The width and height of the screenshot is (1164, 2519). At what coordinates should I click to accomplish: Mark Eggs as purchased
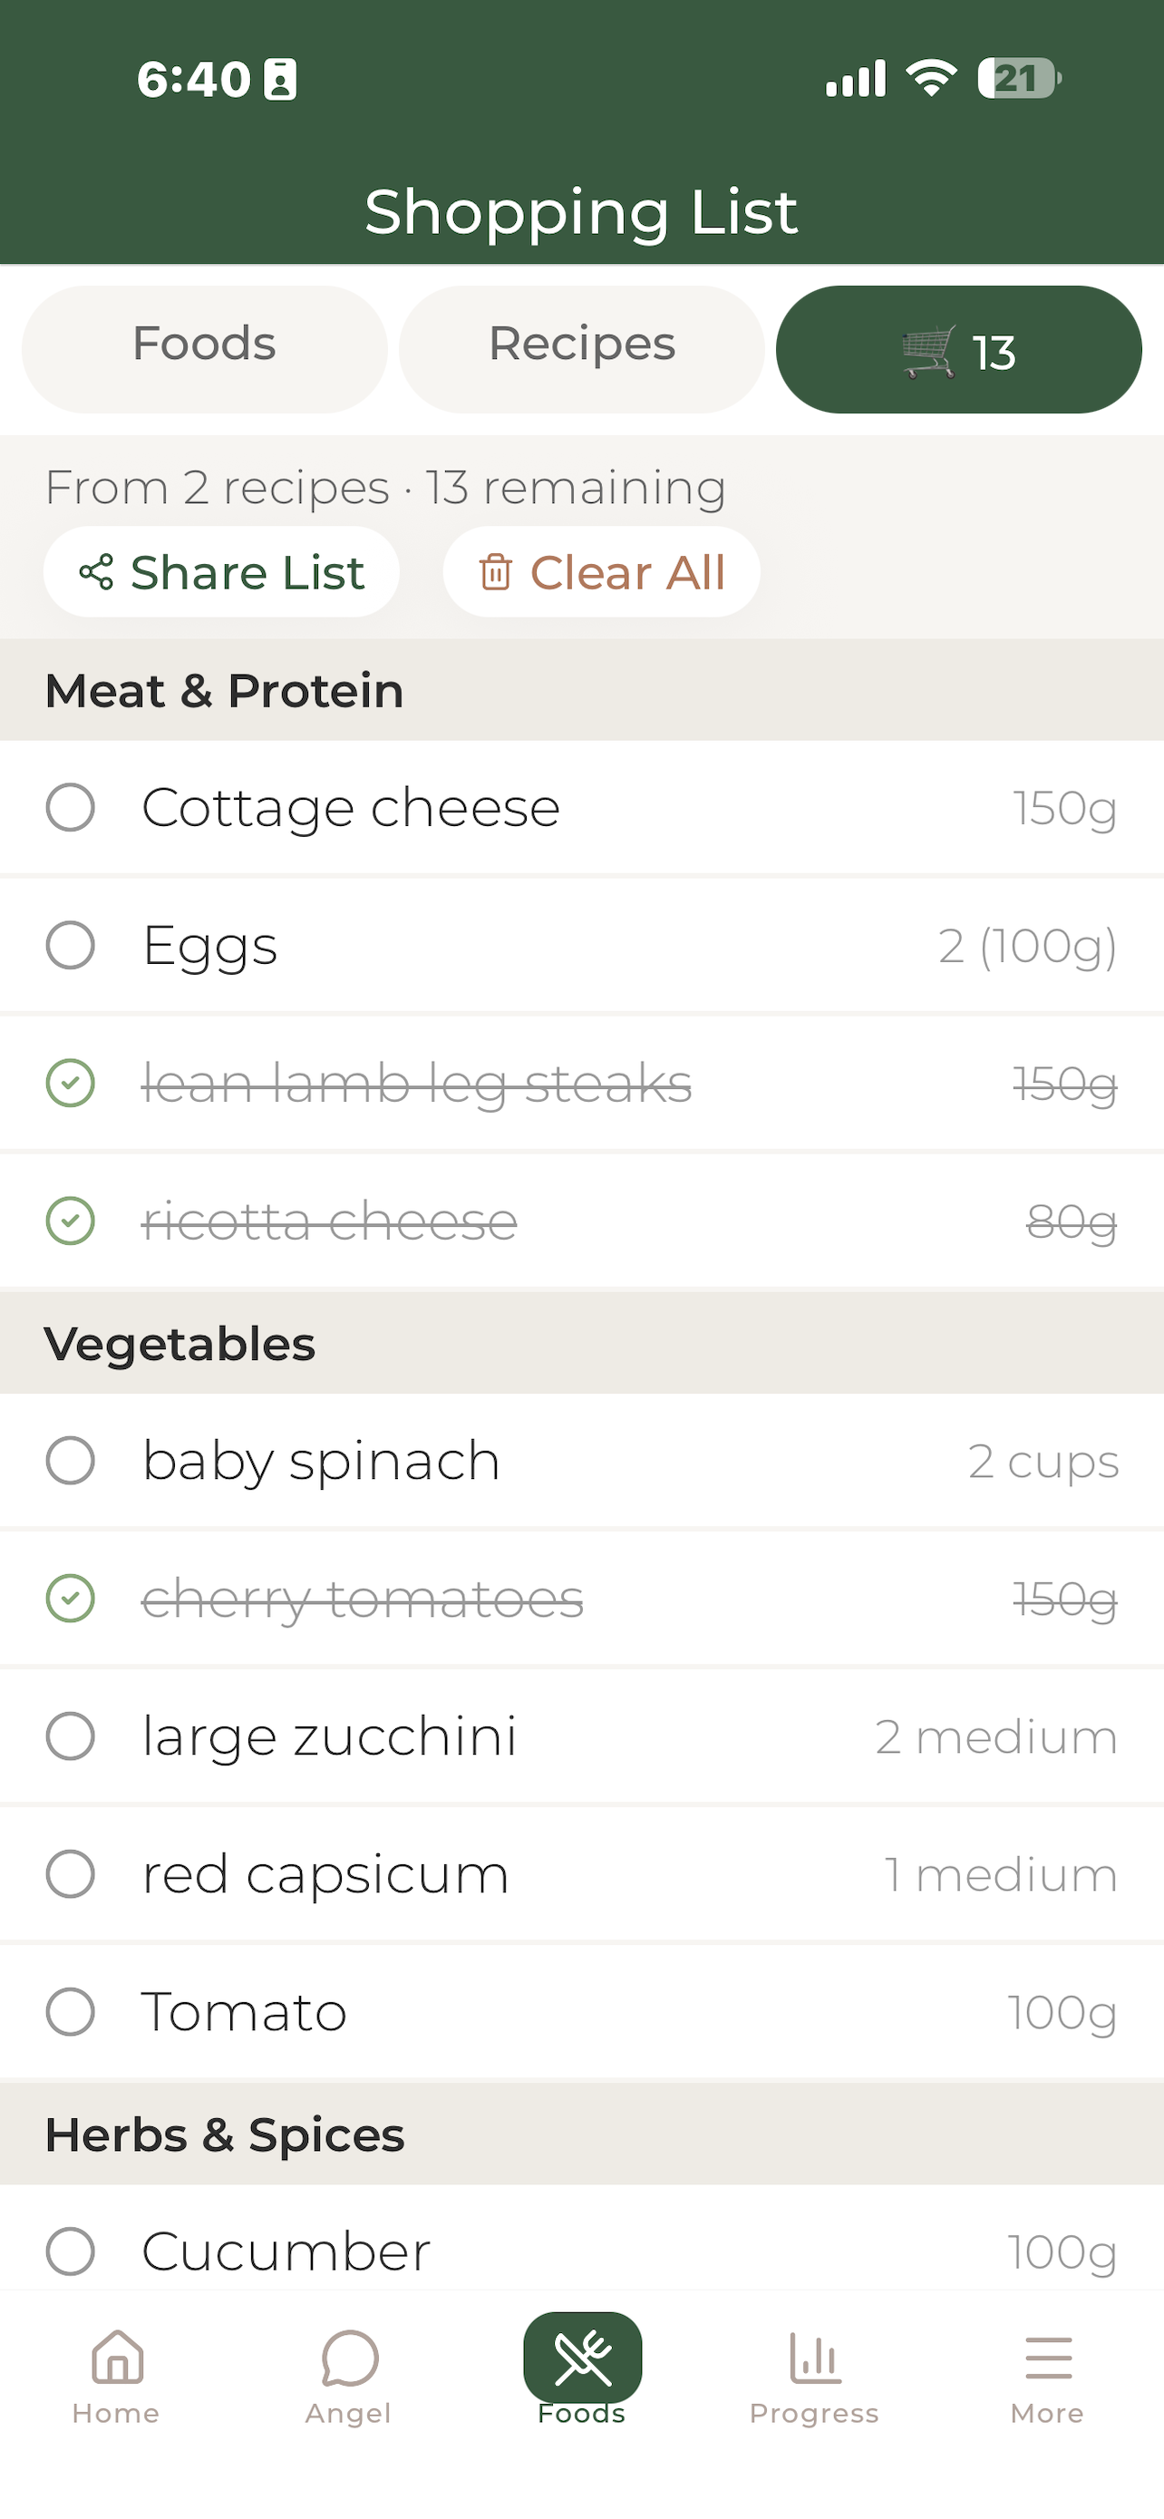pos(71,946)
